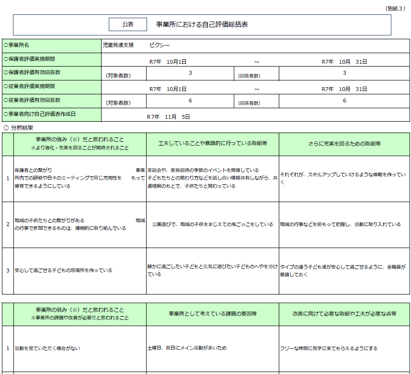Click the フリーな時間に見学 improvement cell
Image resolution: width=411 pixels, height=374 pixels.
(344, 348)
